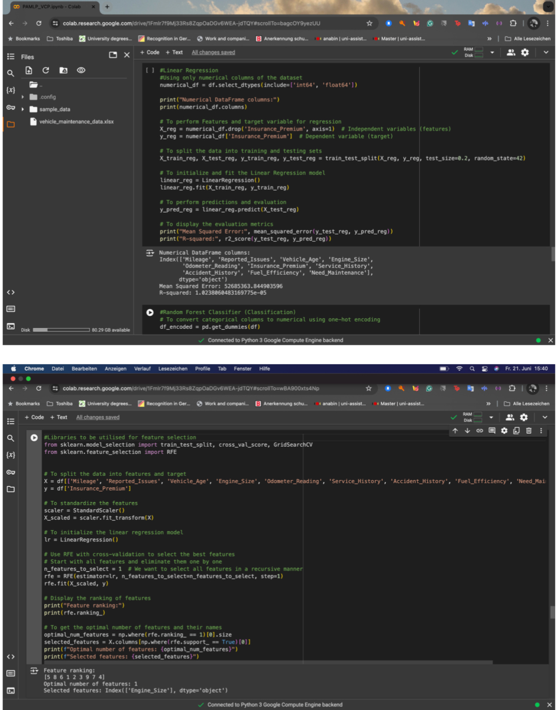Upload to session storage icon in Files panel
The height and width of the screenshot is (710, 559).
point(29,70)
